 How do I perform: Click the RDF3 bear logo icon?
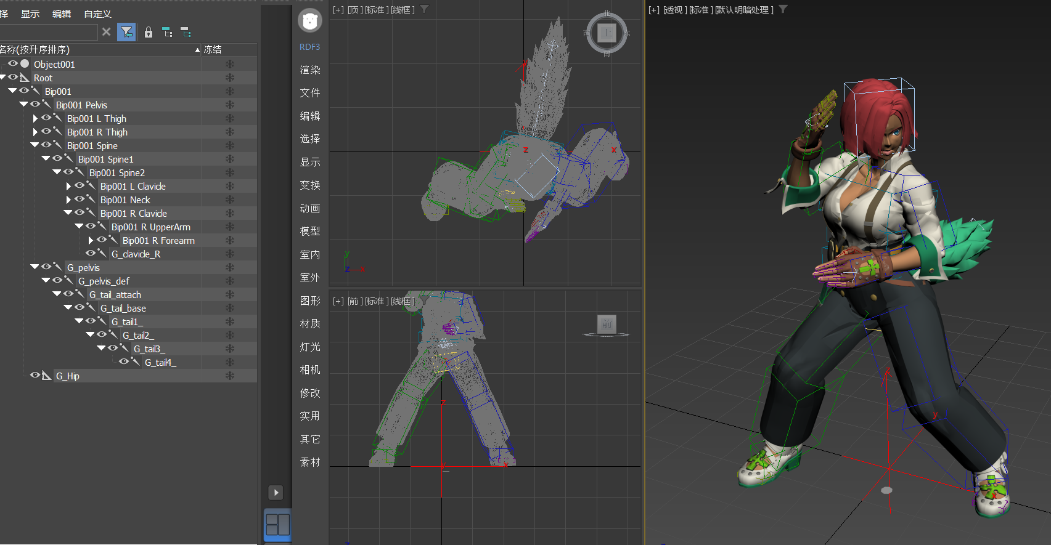(x=310, y=20)
